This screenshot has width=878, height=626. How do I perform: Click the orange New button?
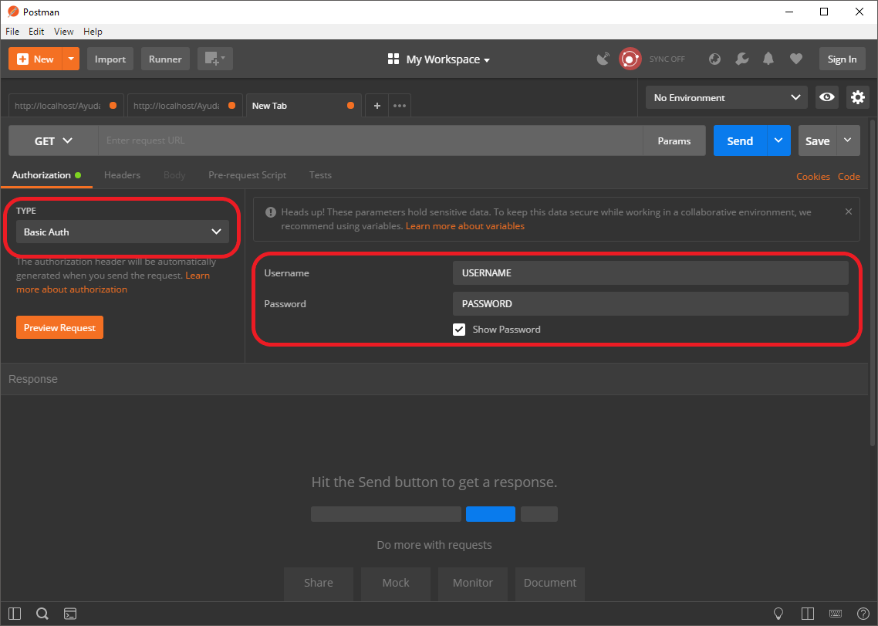tap(35, 59)
